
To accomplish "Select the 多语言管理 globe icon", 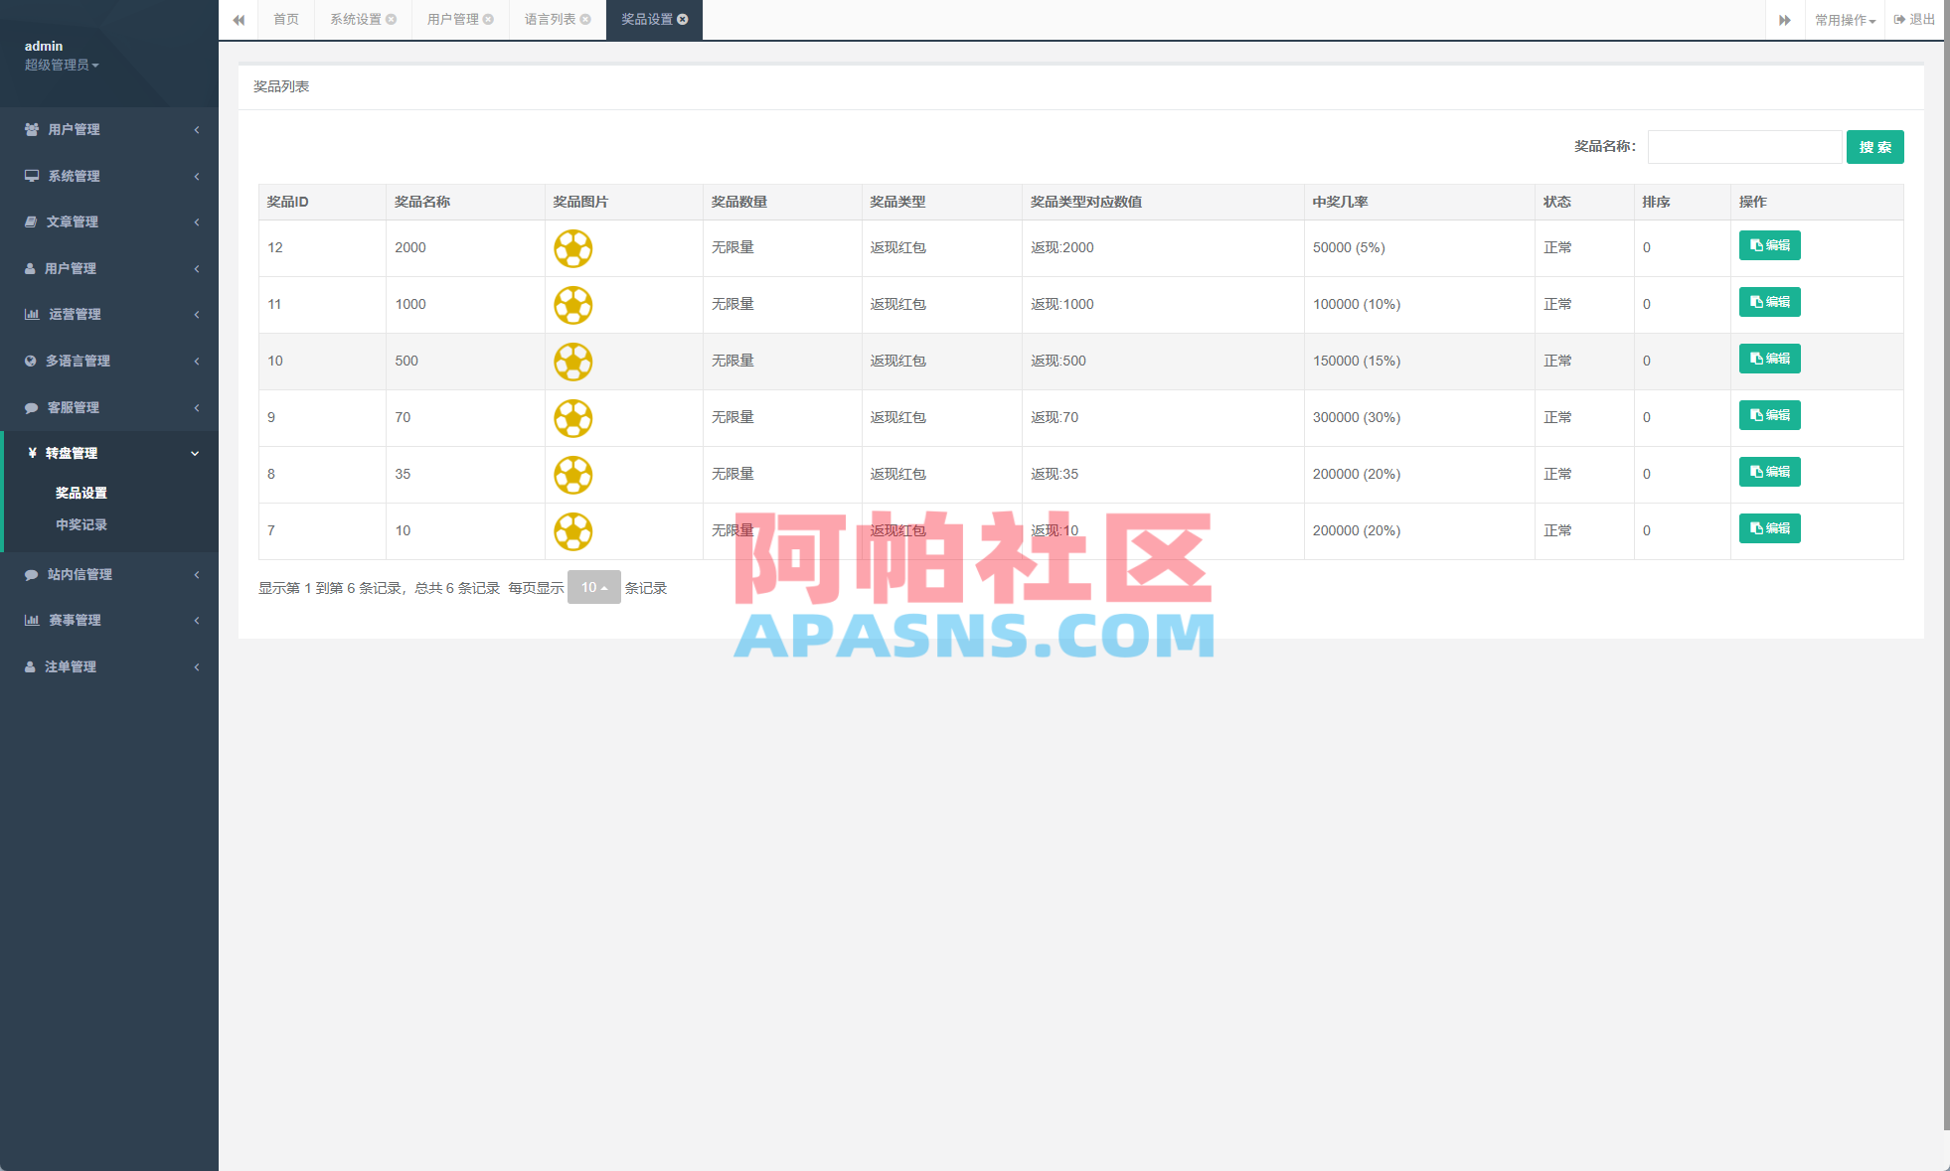I will (x=30, y=361).
